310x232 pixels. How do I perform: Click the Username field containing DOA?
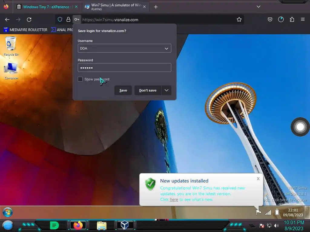coord(124,48)
